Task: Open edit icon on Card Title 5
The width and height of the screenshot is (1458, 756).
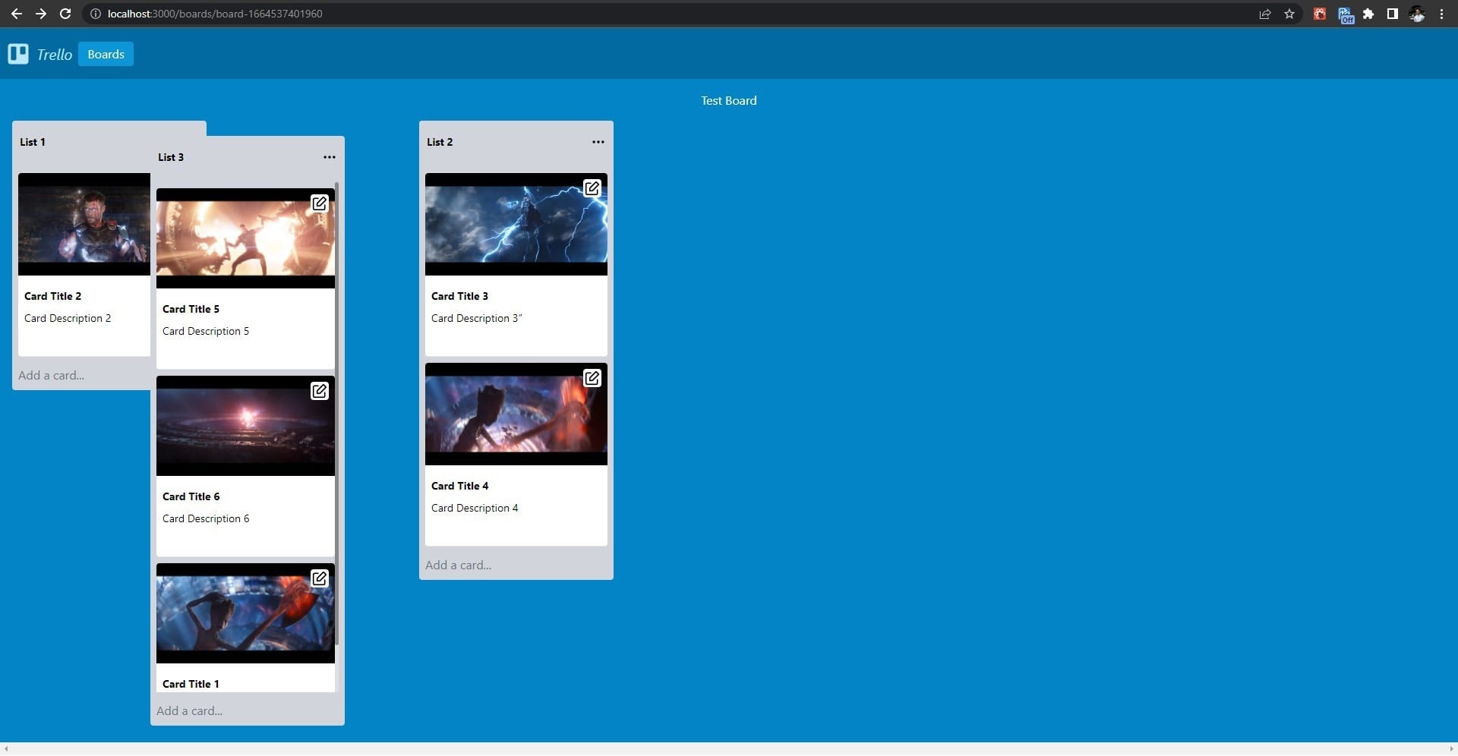Action: (320, 203)
